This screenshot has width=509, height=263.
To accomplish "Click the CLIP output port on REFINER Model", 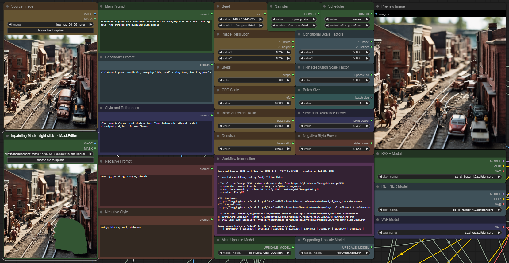I will click(x=503, y=199).
